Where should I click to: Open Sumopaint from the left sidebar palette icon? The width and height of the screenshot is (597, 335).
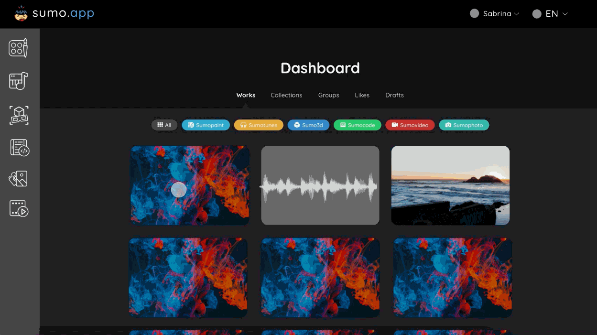click(19, 48)
